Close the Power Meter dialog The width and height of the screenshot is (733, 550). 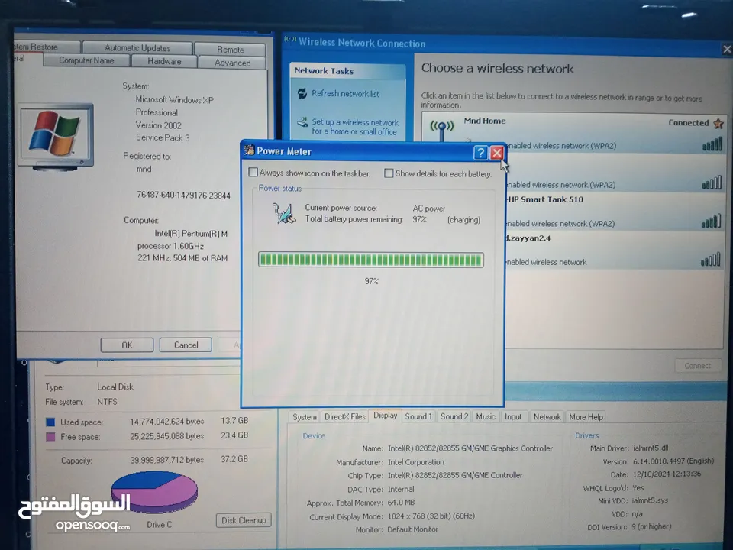[497, 153]
